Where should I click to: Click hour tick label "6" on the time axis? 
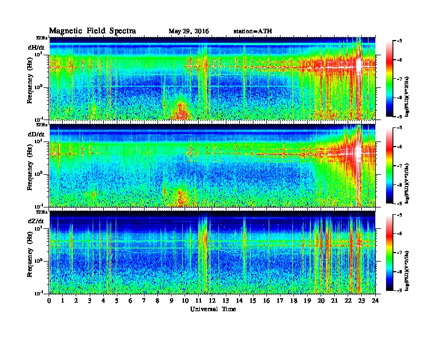(130, 300)
